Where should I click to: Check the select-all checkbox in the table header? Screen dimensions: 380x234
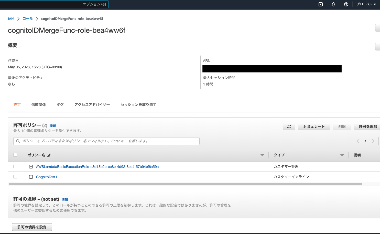(15, 155)
